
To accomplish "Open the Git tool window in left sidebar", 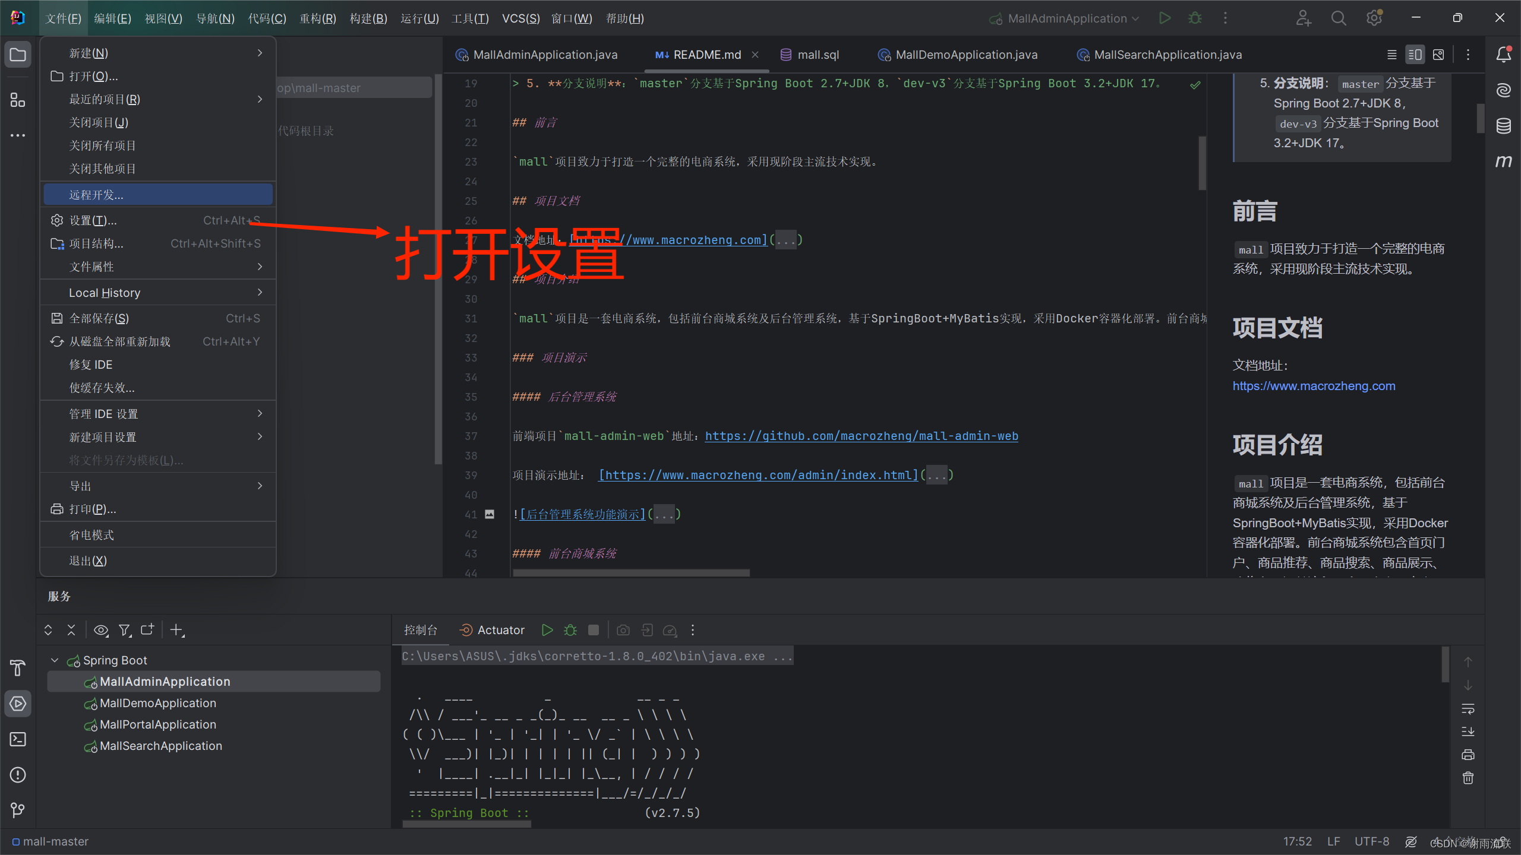I will click(x=18, y=810).
